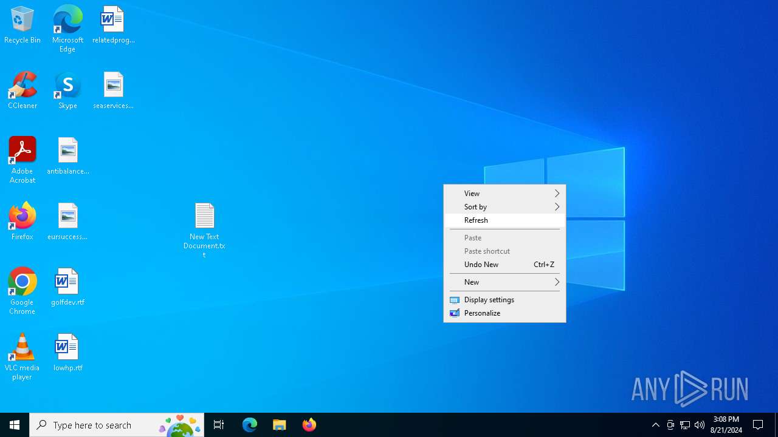Expand the View submenu in context menu
The height and width of the screenshot is (437, 778).
[504, 194]
